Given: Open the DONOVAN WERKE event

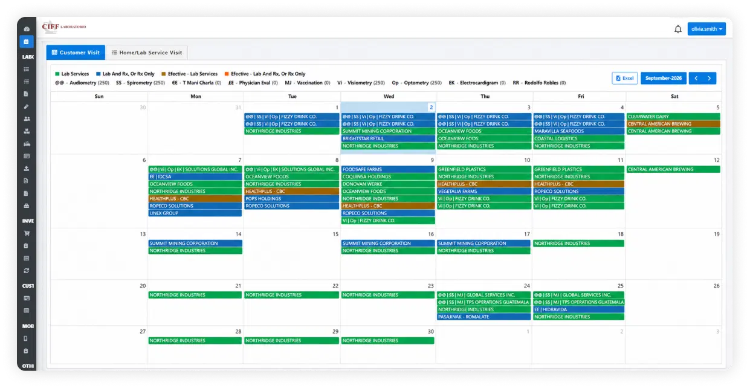Looking at the screenshot, I should pyautogui.click(x=388, y=184).
